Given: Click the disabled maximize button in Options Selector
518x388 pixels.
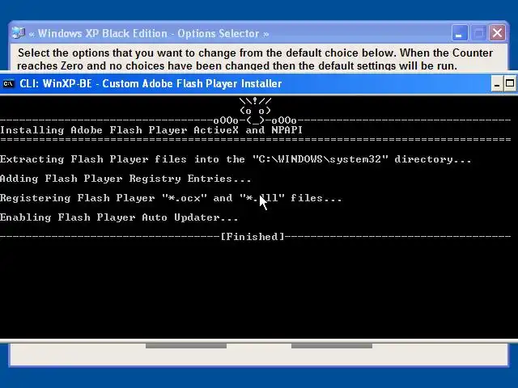Looking at the screenshot, I should pyautogui.click(x=478, y=33).
